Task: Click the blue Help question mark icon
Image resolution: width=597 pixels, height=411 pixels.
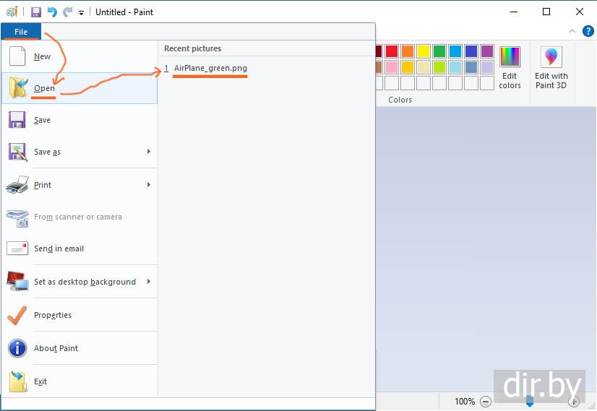Action: [588, 31]
